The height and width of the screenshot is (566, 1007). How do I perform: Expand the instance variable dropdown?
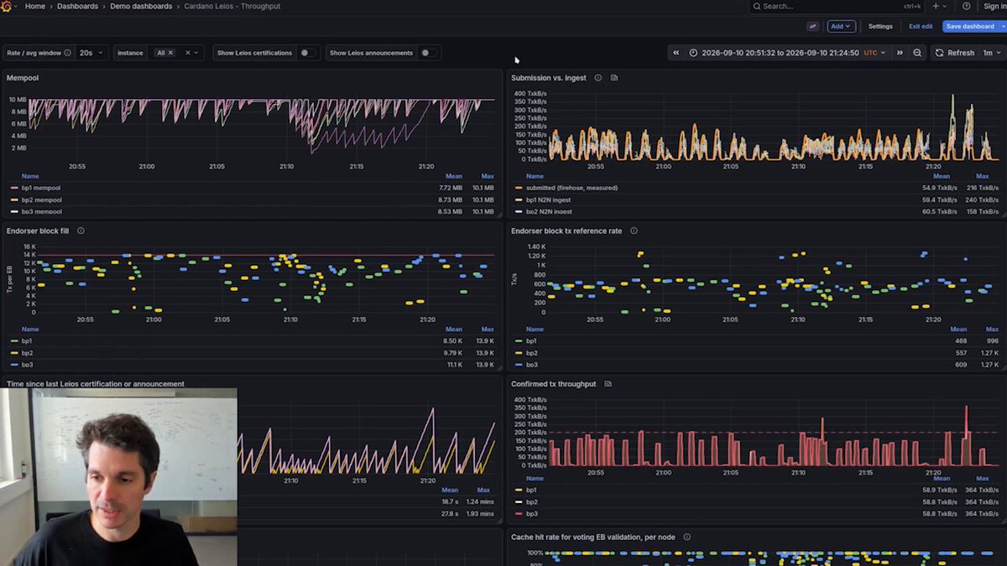(196, 53)
